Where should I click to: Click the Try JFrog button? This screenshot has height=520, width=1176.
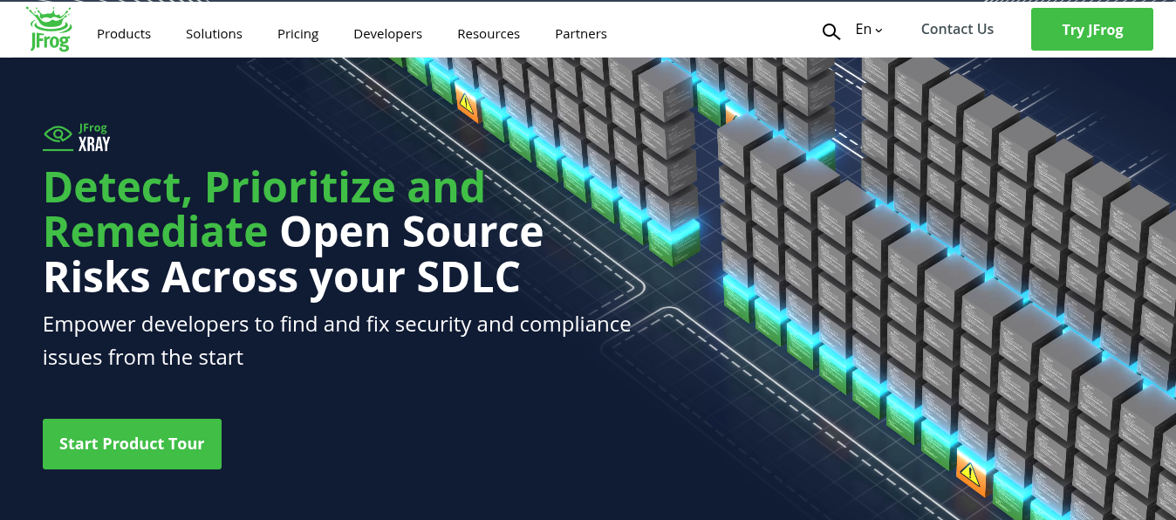(x=1091, y=29)
